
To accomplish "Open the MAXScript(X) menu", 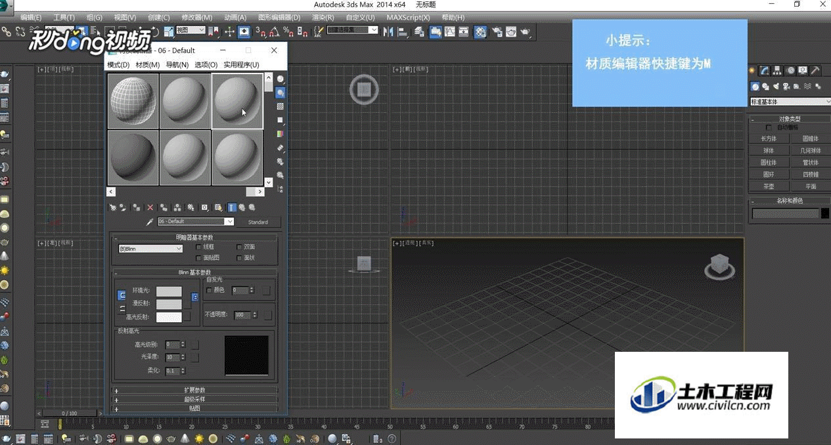I will pyautogui.click(x=408, y=18).
